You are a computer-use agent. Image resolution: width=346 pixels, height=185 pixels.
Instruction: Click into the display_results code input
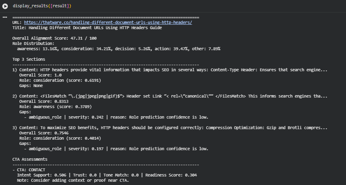(x=42, y=6)
